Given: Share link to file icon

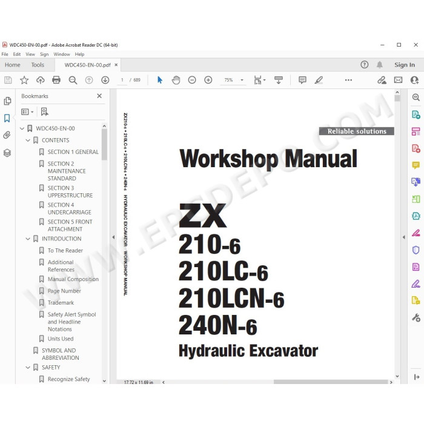Looking at the screenshot, I should [x=382, y=80].
